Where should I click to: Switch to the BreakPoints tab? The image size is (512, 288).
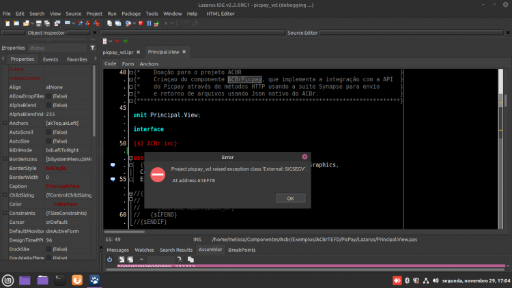pyautogui.click(x=242, y=250)
